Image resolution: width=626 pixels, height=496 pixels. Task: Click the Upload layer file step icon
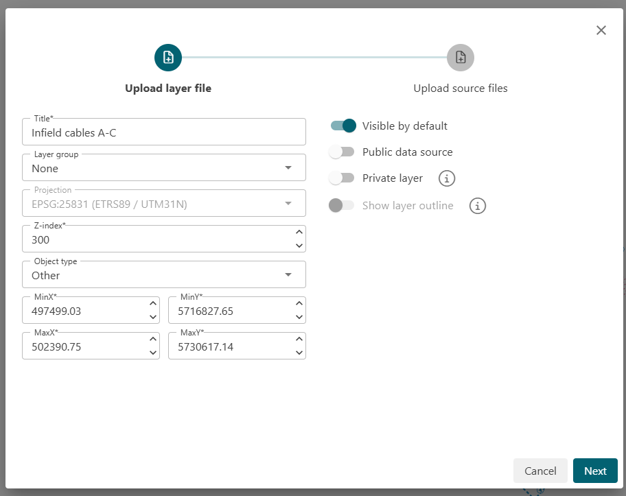tap(168, 58)
